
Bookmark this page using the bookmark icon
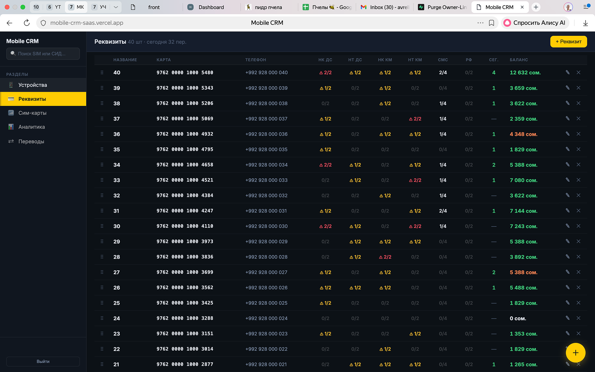tap(492, 23)
